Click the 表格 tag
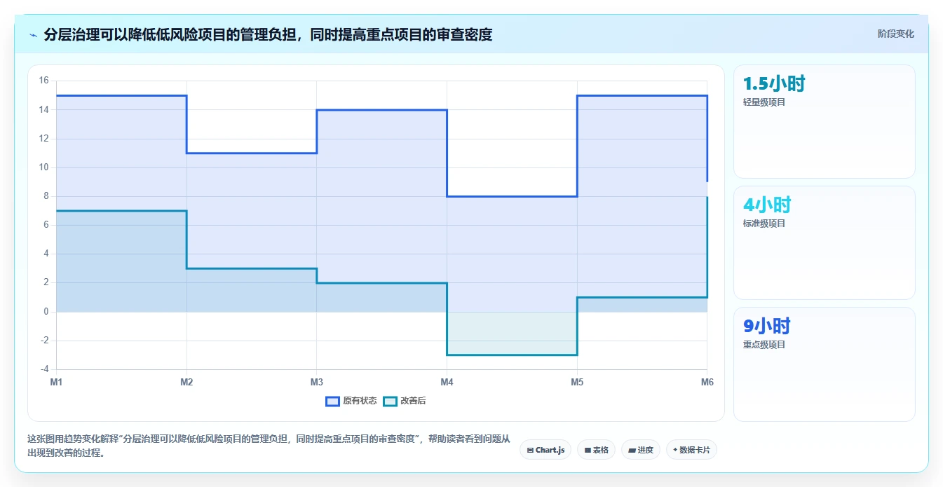The width and height of the screenshot is (943, 487). point(596,450)
